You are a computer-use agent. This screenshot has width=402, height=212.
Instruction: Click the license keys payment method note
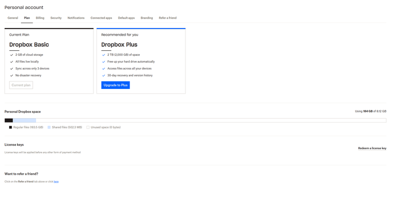pos(43,152)
